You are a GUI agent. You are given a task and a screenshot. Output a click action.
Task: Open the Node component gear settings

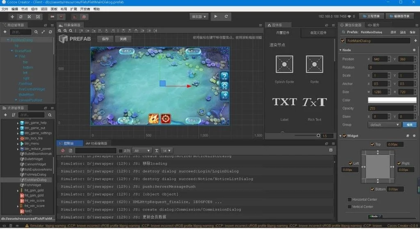414,50
